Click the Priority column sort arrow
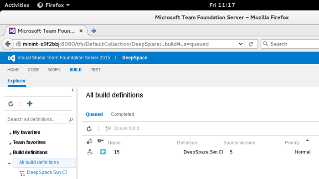This screenshot has width=319, height=179. [308, 140]
